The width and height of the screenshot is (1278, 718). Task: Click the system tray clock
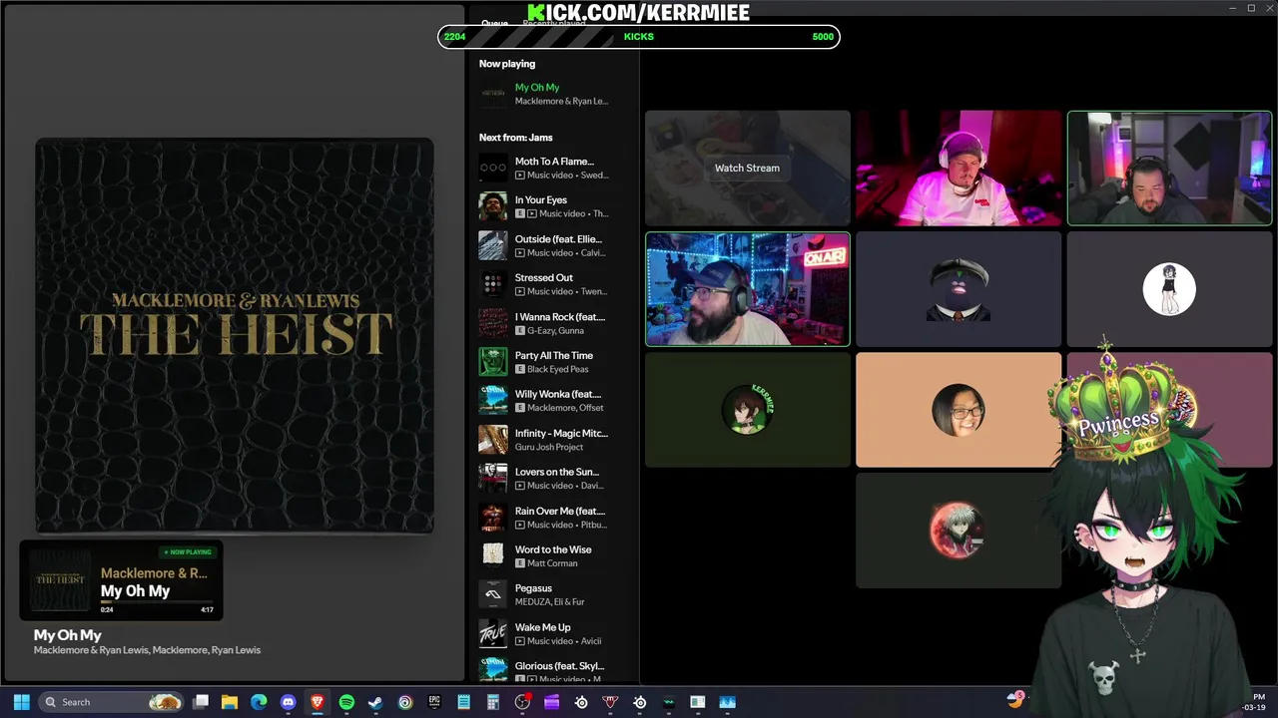(x=1254, y=702)
